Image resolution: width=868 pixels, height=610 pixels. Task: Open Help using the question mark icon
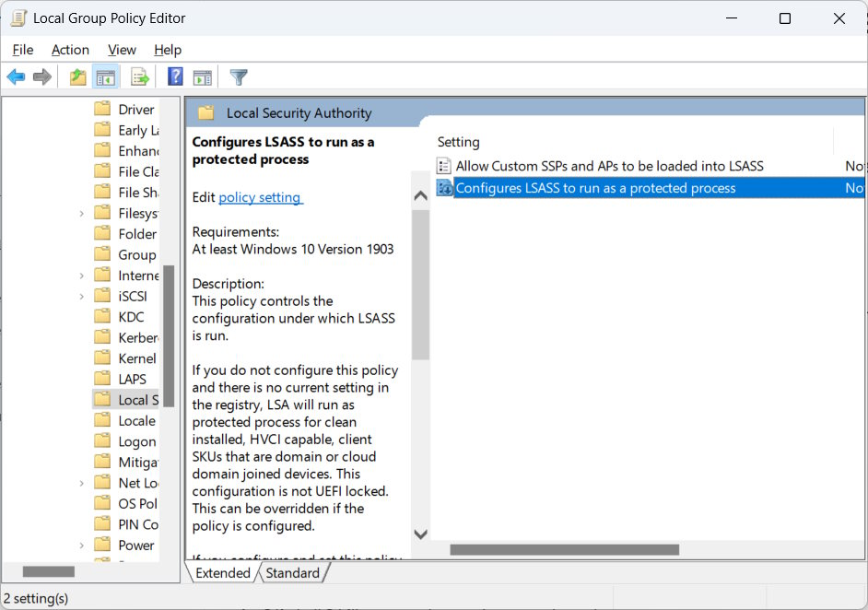pos(174,76)
